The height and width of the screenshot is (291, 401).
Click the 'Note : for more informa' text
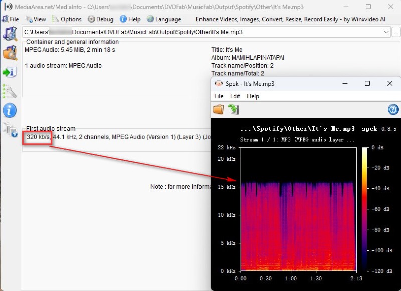[180, 187]
